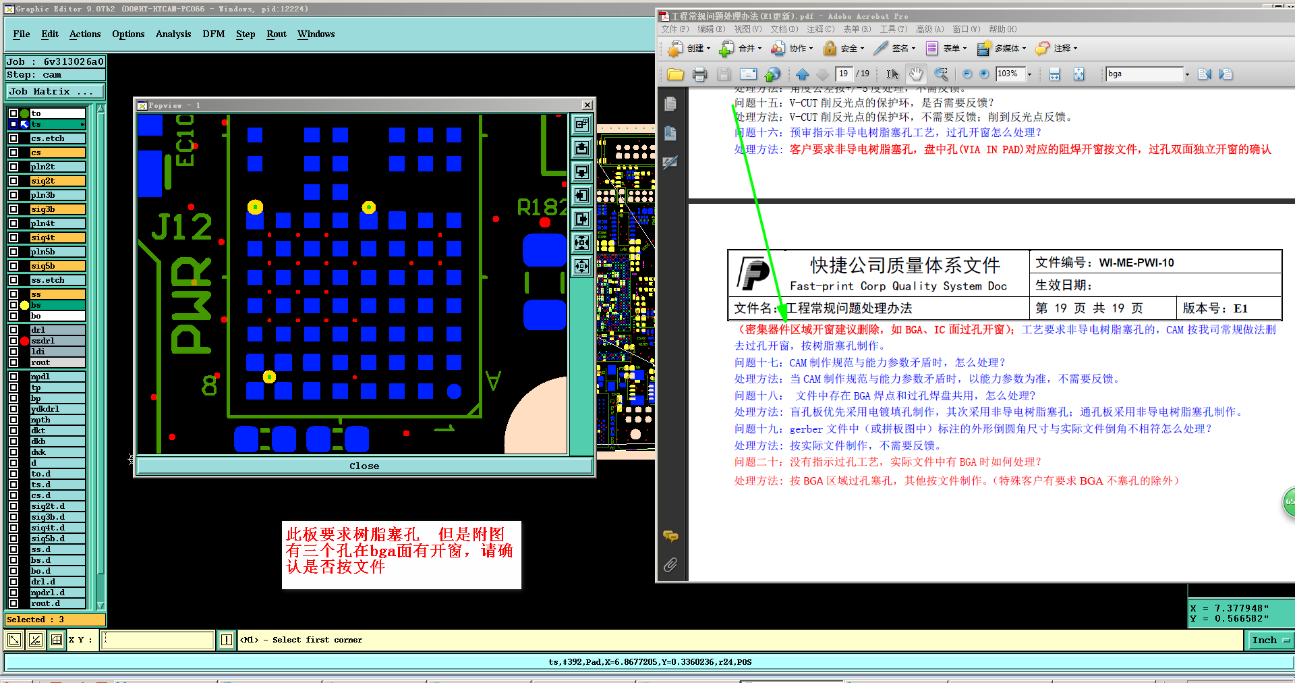Select the ts layer row
Screen dimensions: 1295x683
point(58,124)
